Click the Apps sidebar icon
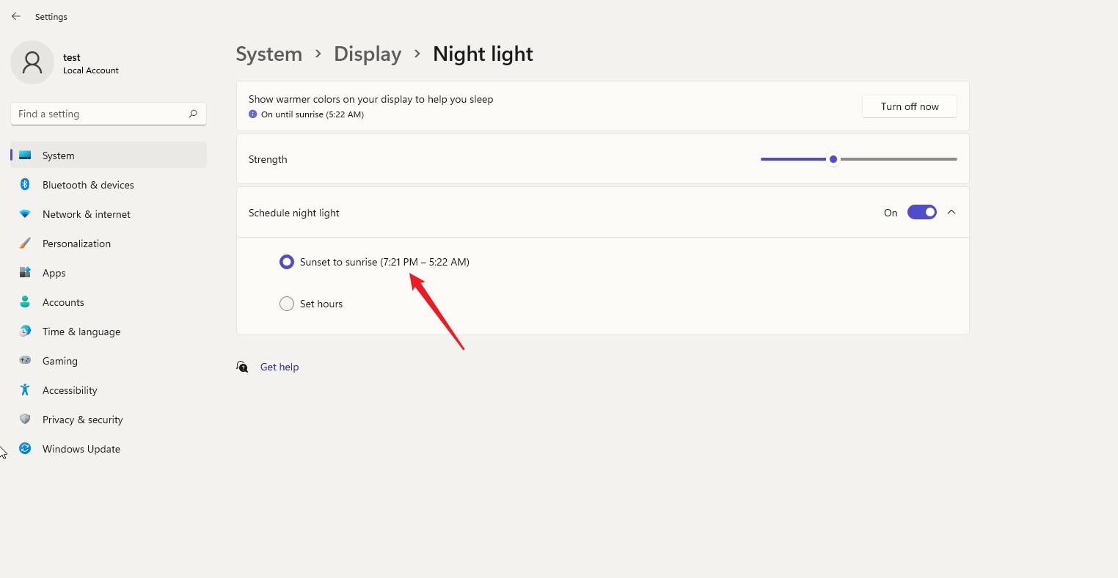Image resolution: width=1118 pixels, height=578 pixels. [x=25, y=272]
